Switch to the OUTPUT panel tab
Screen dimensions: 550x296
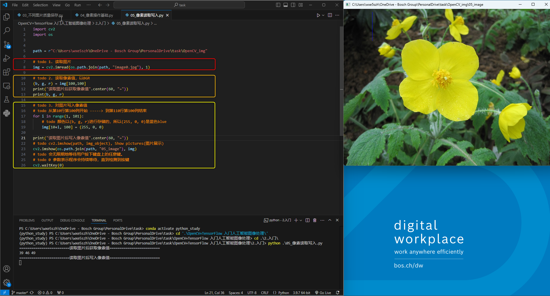coord(47,220)
